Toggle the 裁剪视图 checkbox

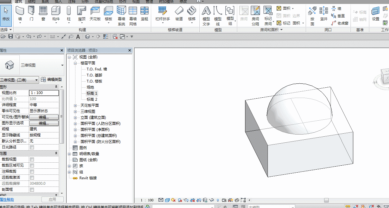(x=32, y=159)
